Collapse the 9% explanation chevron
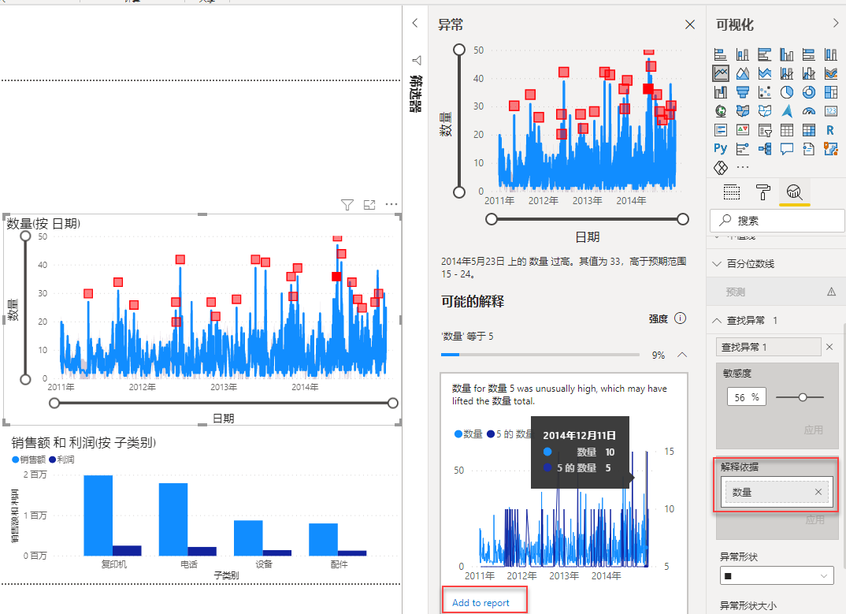This screenshot has height=614, width=846. pos(682,355)
